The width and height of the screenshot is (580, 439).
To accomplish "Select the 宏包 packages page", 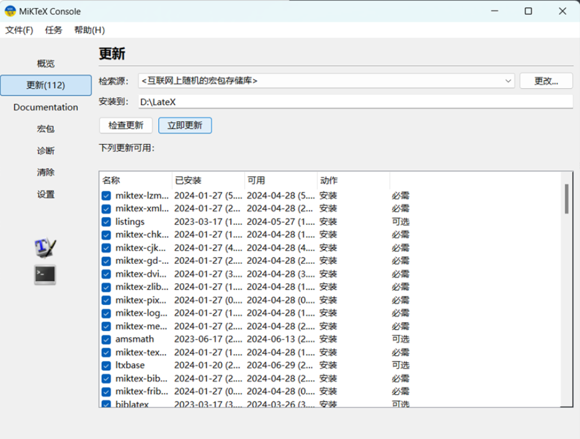I will click(x=46, y=129).
